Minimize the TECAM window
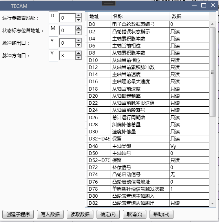The width and height of the screenshot is (219, 222). [x=194, y=5]
